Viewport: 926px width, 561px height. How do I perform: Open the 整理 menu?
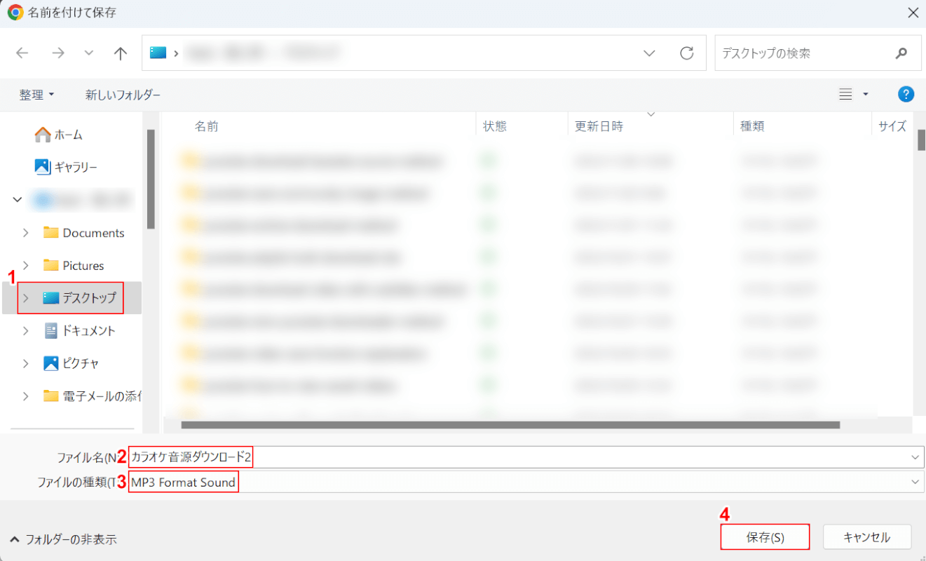pyautogui.click(x=36, y=95)
